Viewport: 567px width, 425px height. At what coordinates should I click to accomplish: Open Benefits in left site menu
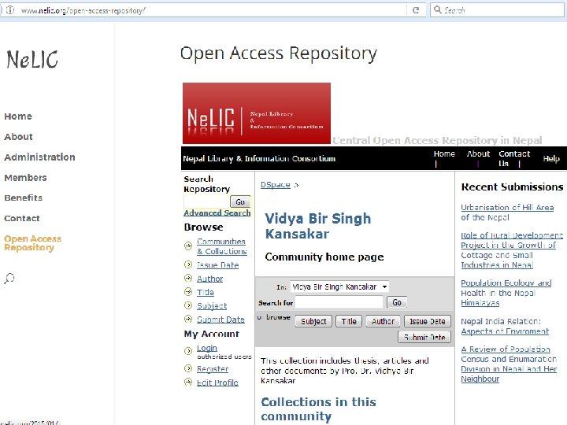23,198
